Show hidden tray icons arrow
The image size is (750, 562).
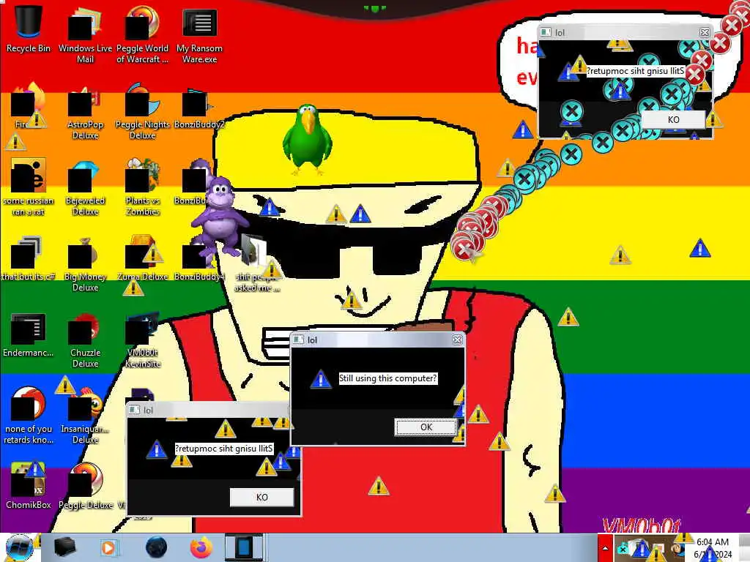(605, 548)
